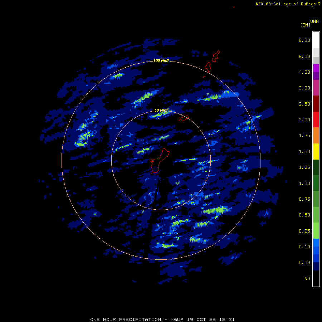Click the 2.00 legend value
Screen dimensions: 322x322
click(304, 120)
